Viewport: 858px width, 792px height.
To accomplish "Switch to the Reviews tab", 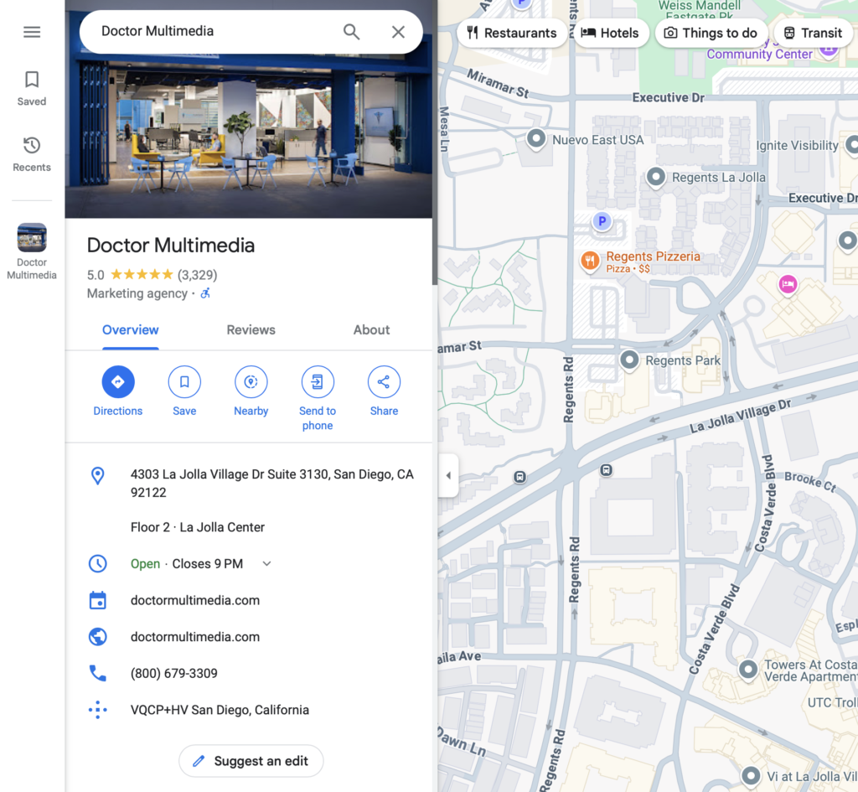I will pyautogui.click(x=251, y=330).
